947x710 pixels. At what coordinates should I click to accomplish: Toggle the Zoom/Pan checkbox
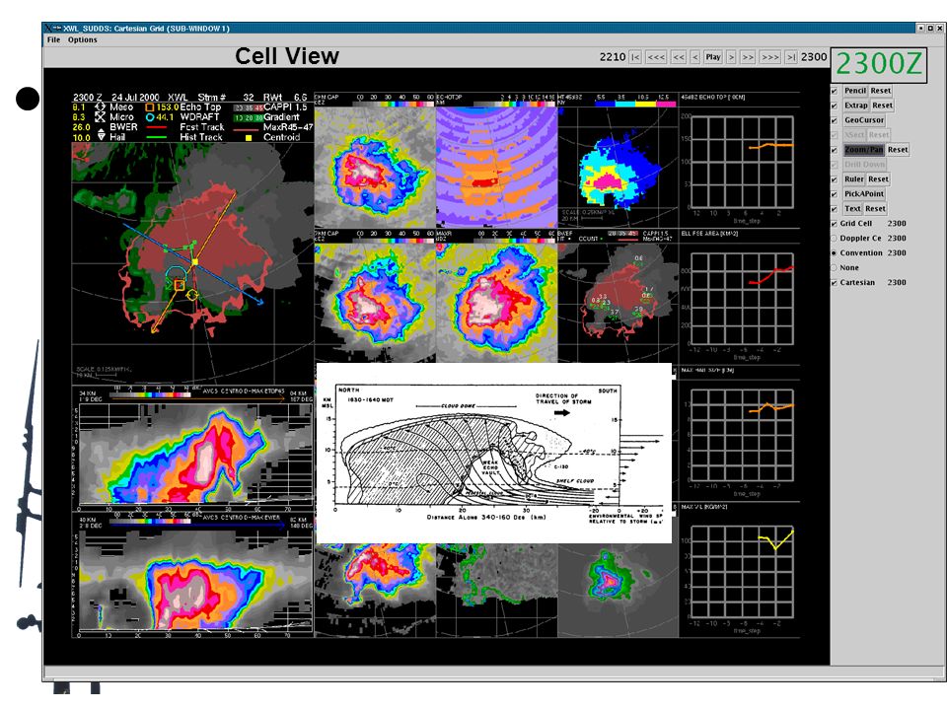pos(835,150)
